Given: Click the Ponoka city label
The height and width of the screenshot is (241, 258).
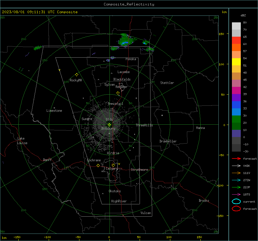Looking at the screenshot, I should 131,59.
